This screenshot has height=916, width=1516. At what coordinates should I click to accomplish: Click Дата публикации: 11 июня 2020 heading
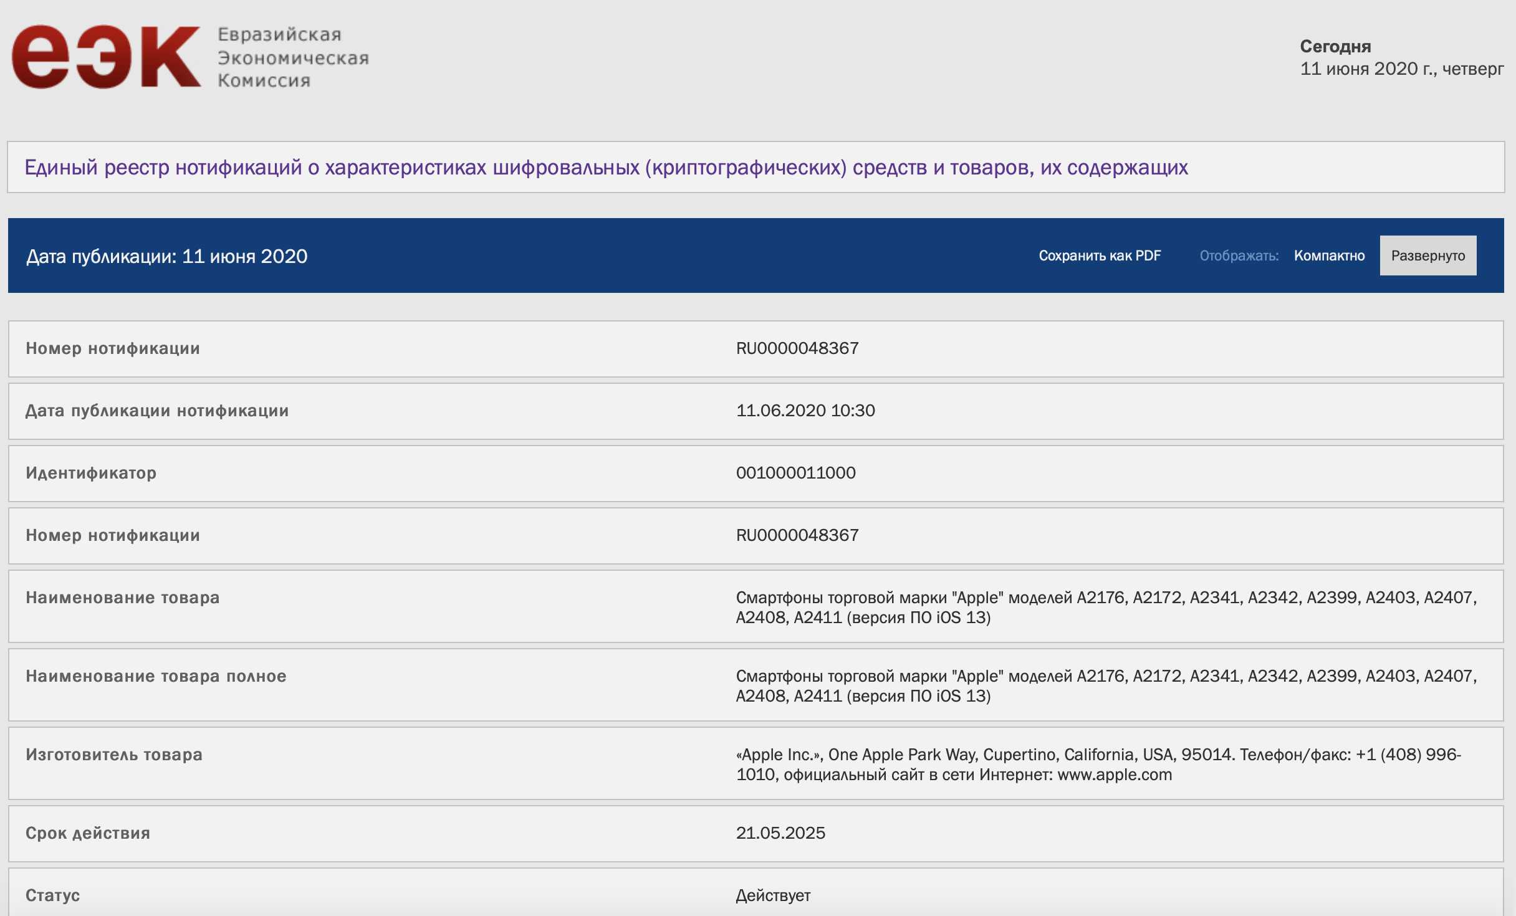pos(166,256)
